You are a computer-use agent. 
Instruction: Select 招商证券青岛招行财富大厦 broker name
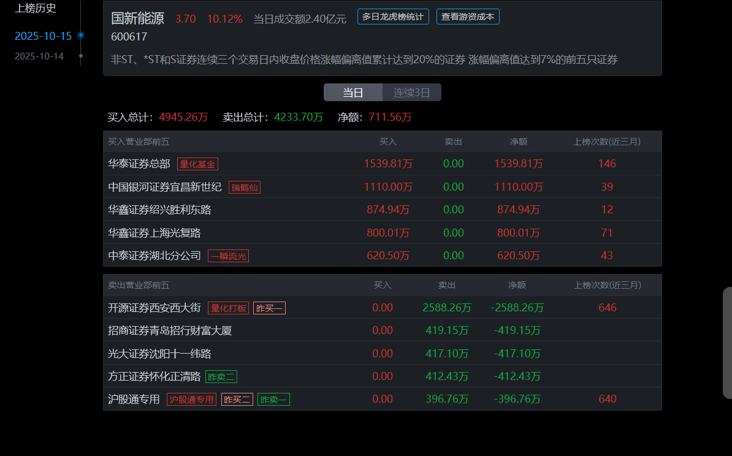tap(170, 331)
